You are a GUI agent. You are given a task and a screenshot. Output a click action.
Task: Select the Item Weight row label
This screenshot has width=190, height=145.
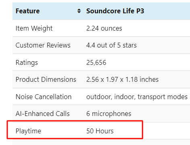coord(34,28)
